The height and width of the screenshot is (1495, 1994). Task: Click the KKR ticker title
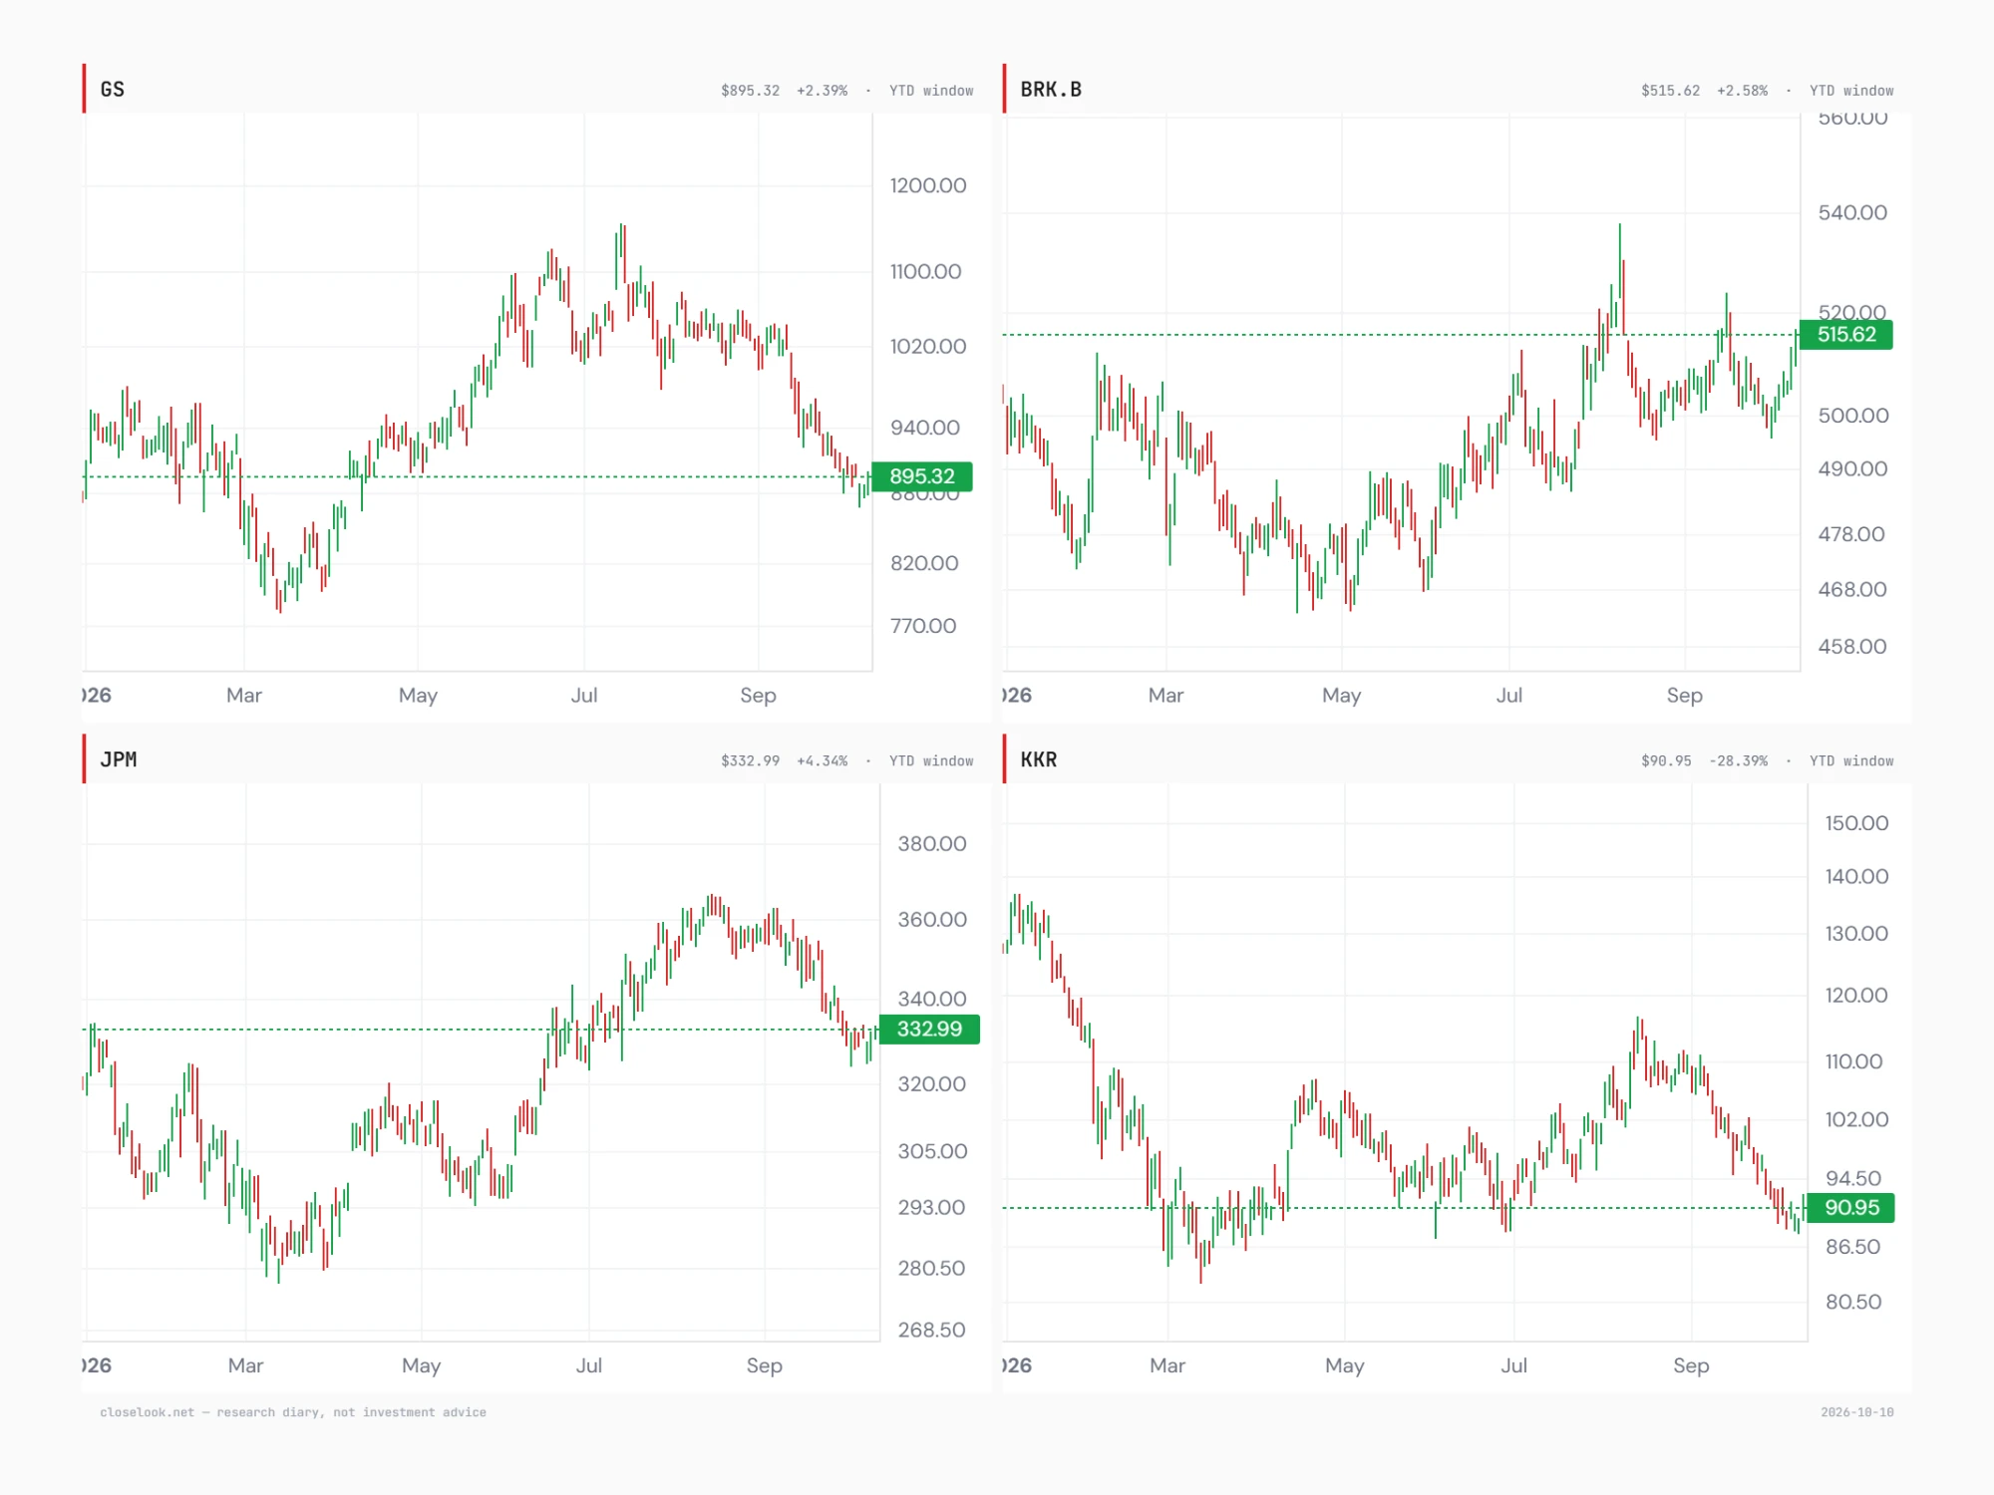click(1039, 759)
